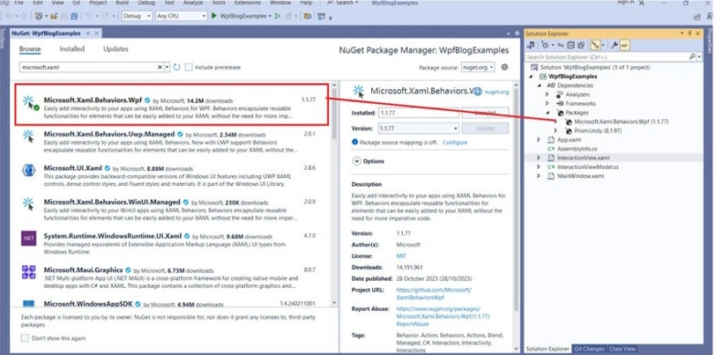The height and width of the screenshot is (355, 715).
Task: Click the package list vertical scrollbar
Action: pos(334,113)
